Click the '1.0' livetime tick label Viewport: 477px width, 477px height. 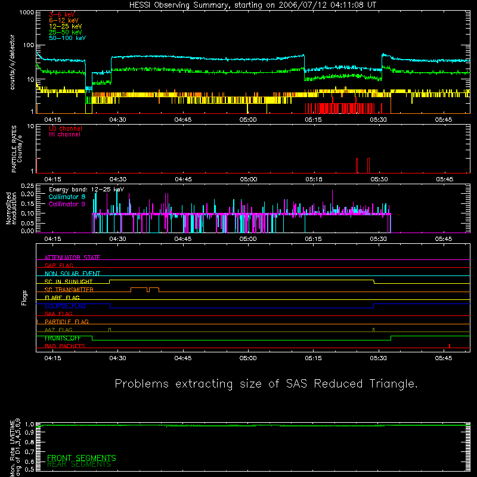pyautogui.click(x=29, y=425)
